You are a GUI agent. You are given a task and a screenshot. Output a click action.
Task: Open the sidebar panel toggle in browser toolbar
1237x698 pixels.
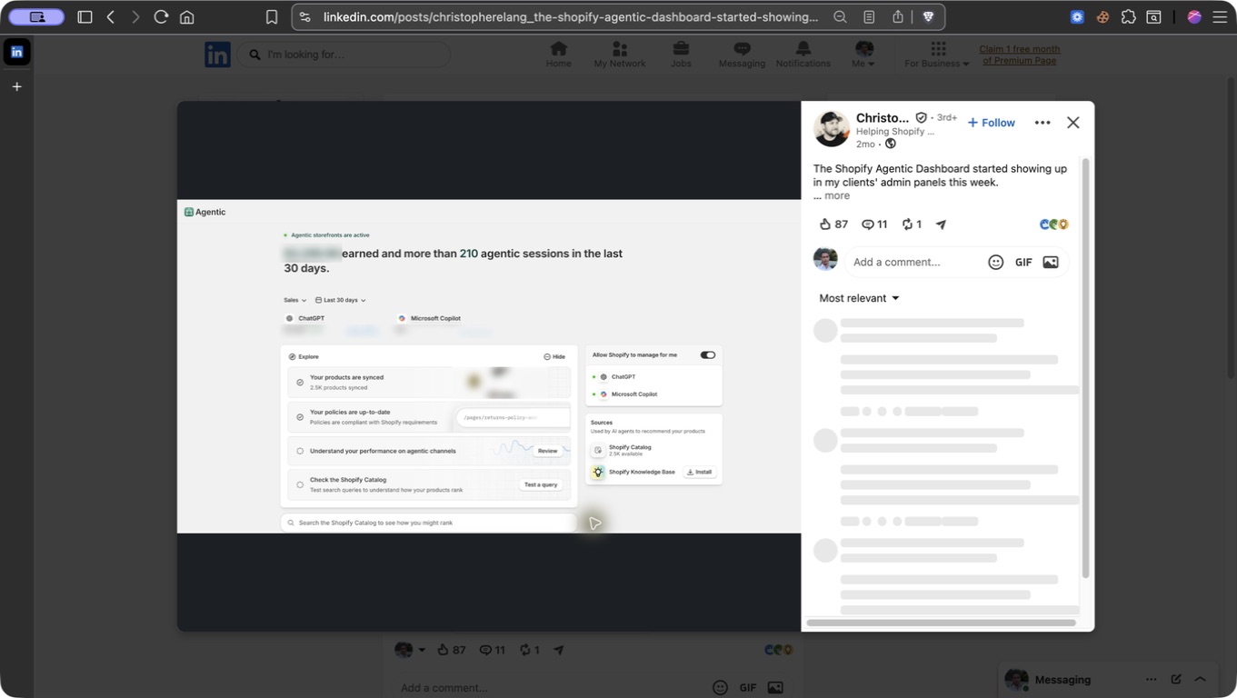(85, 17)
